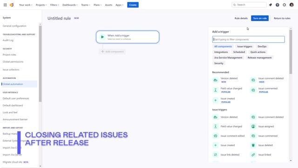
Task: Open Audit Log in sidebar
Action: click(8, 40)
